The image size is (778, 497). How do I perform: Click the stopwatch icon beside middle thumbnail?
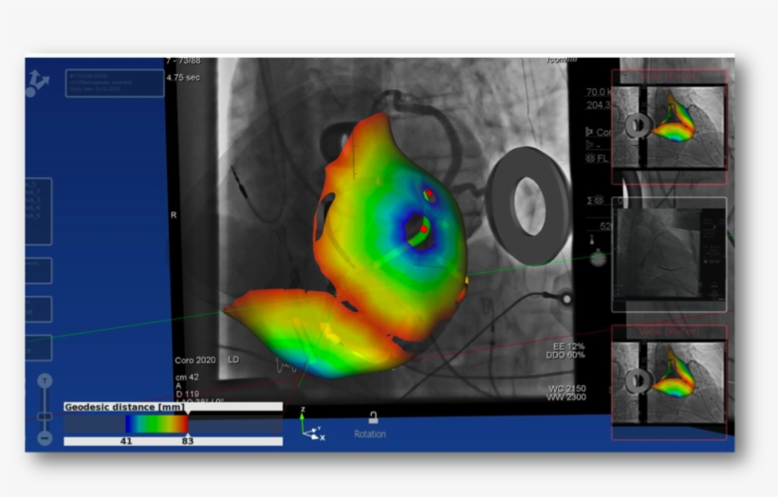pyautogui.click(x=596, y=257)
